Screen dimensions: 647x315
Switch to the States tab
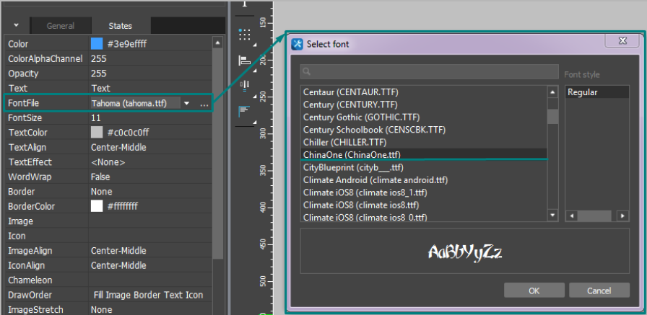(x=120, y=25)
